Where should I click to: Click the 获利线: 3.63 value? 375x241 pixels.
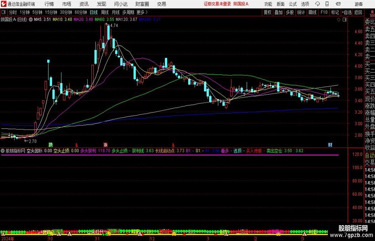(x=143, y=151)
